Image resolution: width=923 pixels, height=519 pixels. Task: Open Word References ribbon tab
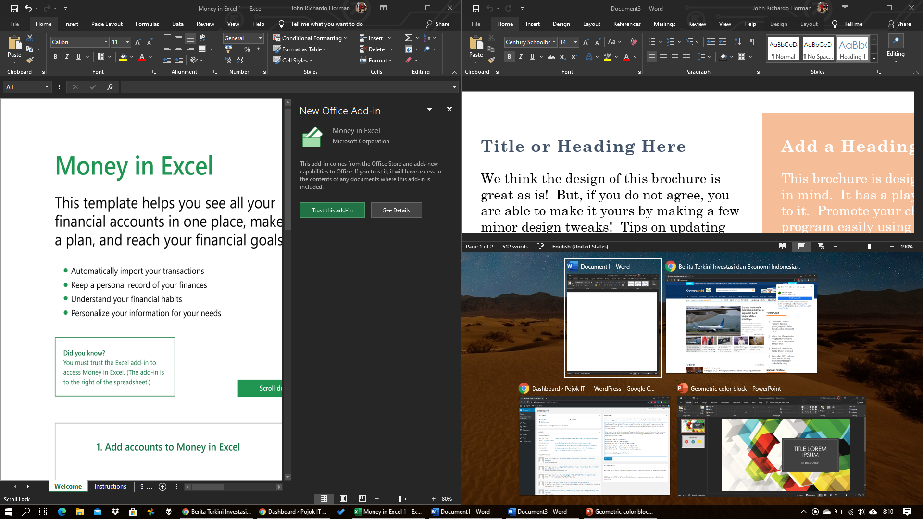click(627, 24)
